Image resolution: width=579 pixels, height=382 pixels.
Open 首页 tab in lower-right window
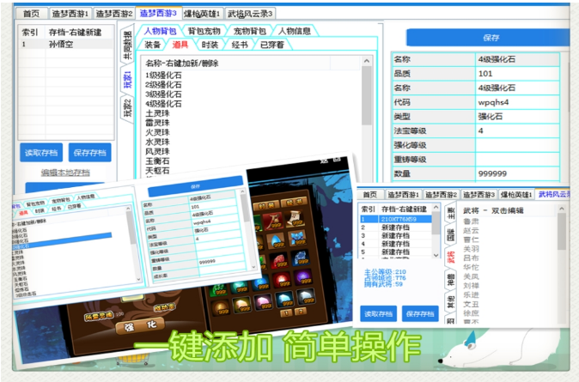[370, 195]
